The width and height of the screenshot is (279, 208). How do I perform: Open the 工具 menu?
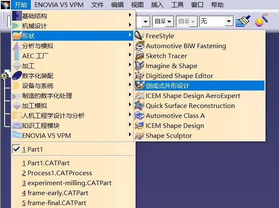pos(177,5)
